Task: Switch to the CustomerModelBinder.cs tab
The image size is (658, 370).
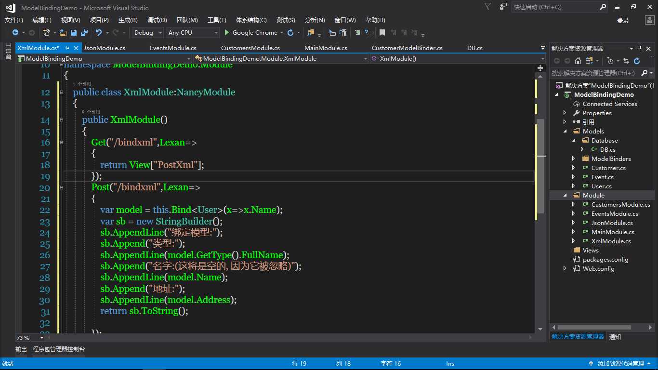Action: pyautogui.click(x=407, y=48)
